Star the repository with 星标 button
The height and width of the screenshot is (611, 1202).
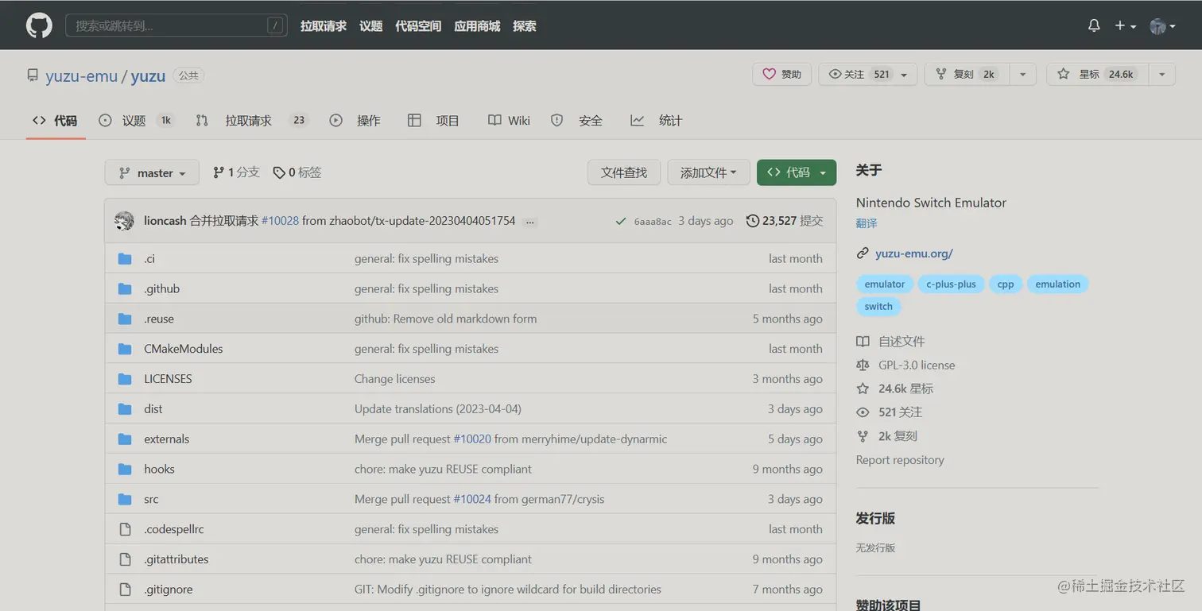coord(1098,74)
